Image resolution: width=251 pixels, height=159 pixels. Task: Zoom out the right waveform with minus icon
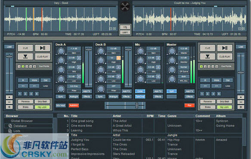(x=240, y=29)
